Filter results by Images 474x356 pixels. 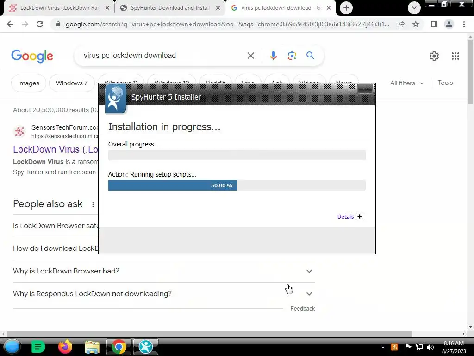click(x=28, y=83)
